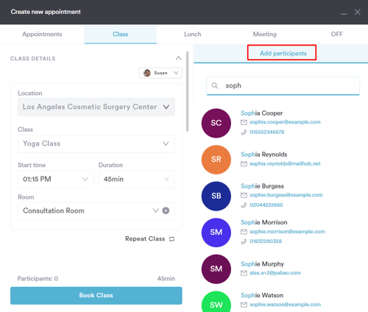This screenshot has width=368, height=312.
Task: Select the Sophie Burgess name
Action: (262, 186)
